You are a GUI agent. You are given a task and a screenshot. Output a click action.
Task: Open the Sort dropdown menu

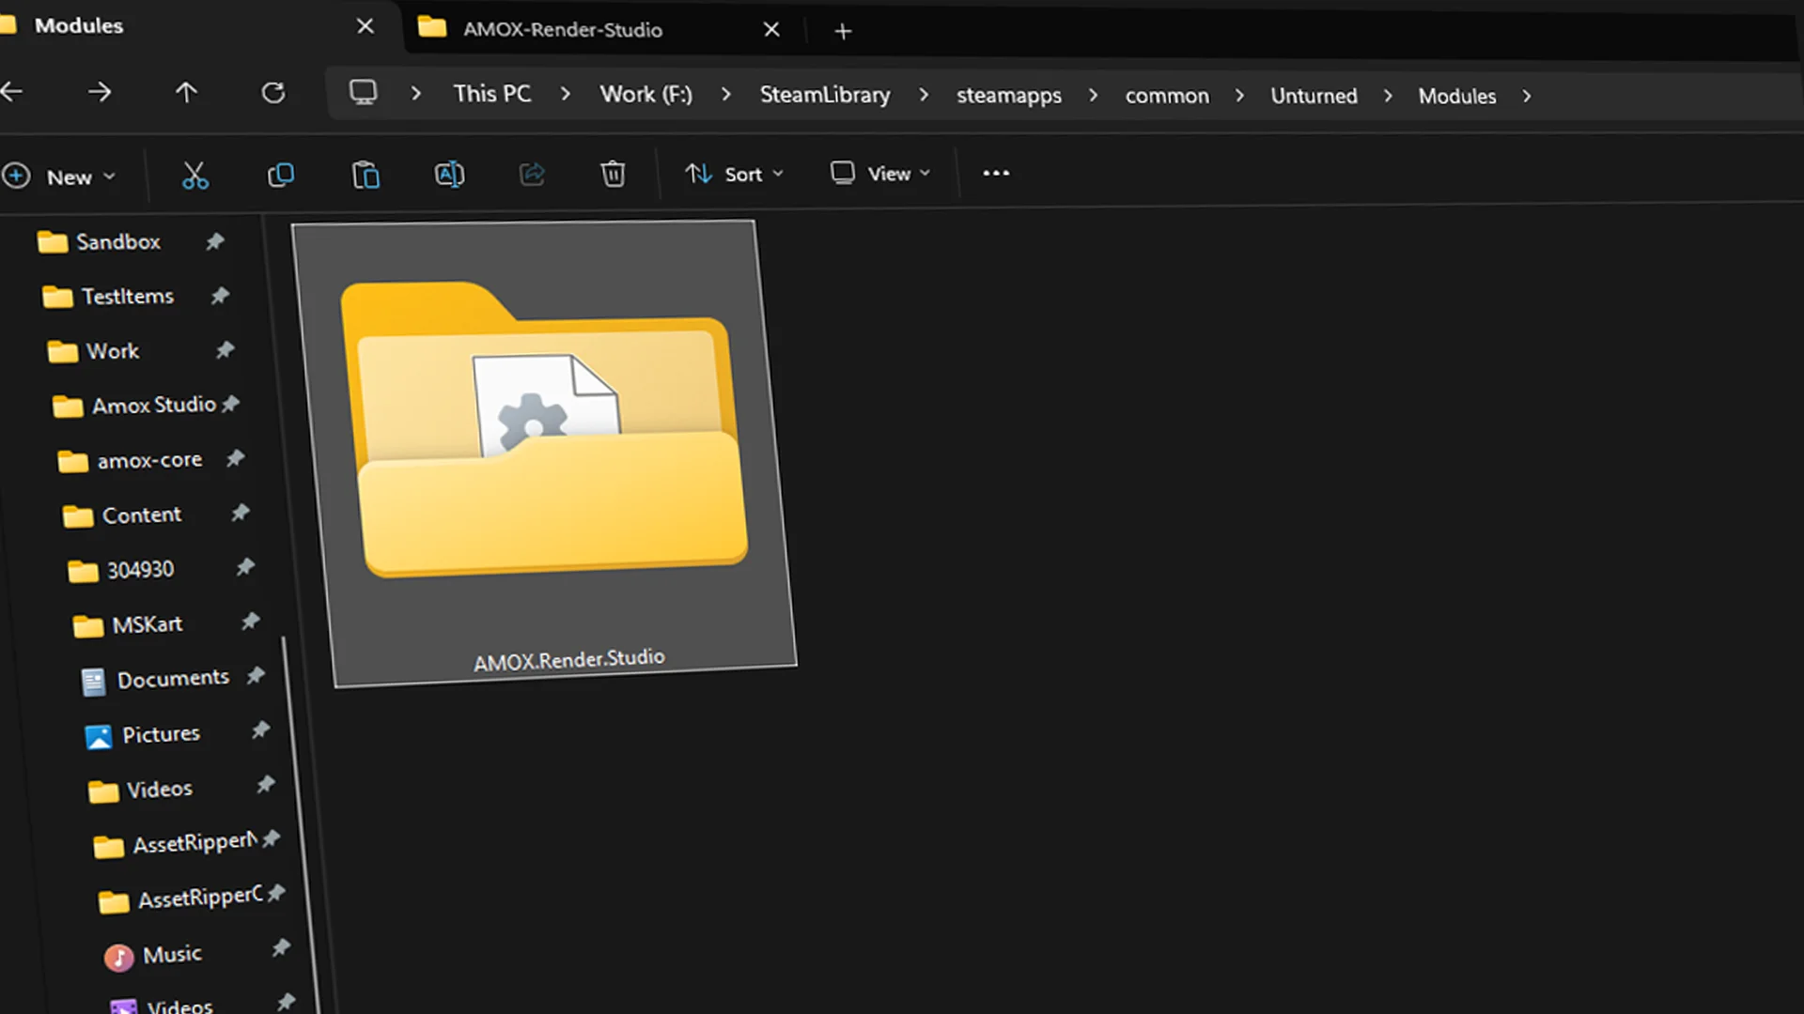[735, 174]
